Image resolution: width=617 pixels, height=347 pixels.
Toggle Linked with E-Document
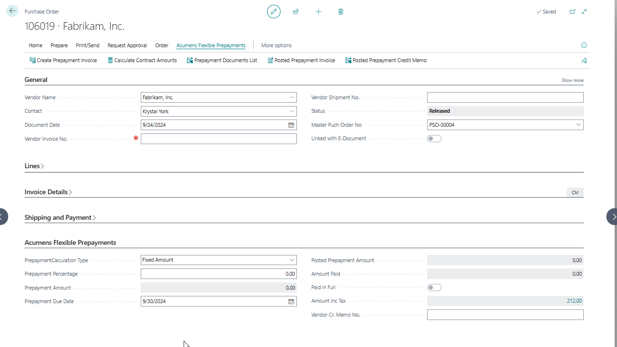(434, 138)
